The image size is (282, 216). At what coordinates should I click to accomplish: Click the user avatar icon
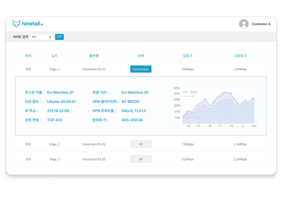pos(244,24)
